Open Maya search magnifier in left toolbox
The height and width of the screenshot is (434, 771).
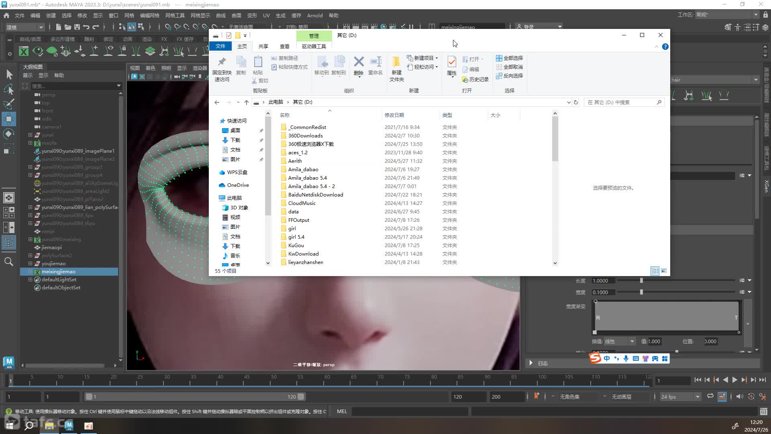click(x=9, y=262)
